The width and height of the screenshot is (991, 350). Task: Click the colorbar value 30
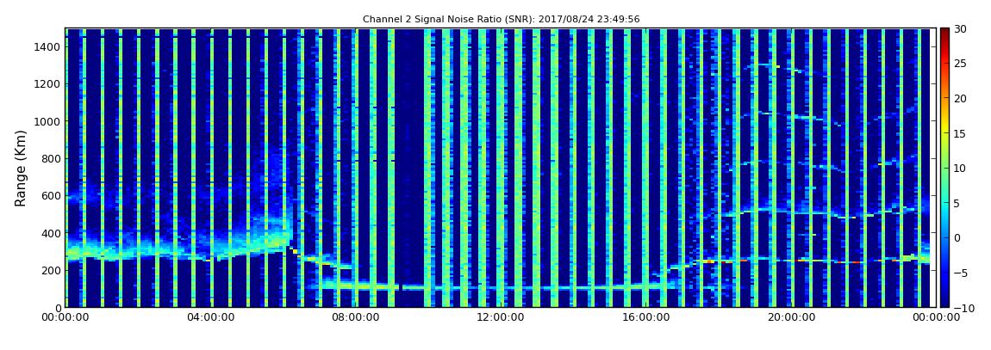[x=961, y=29]
